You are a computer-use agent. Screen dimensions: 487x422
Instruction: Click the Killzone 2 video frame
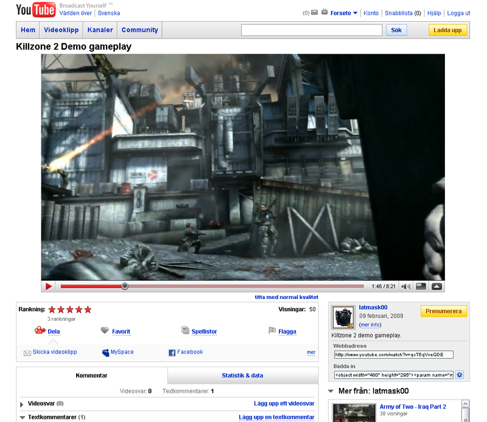point(243,167)
